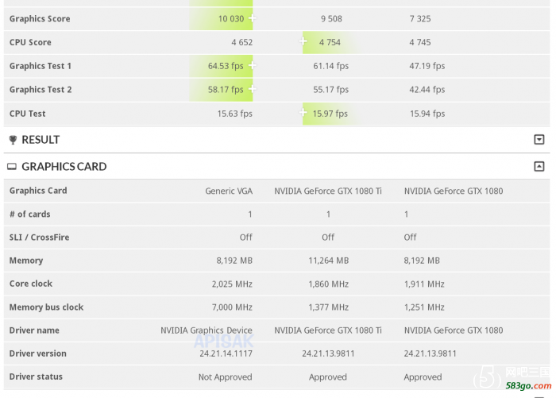Click the 58.17 fps value
Image resolution: width=556 pixels, height=398 pixels.
[x=226, y=90]
